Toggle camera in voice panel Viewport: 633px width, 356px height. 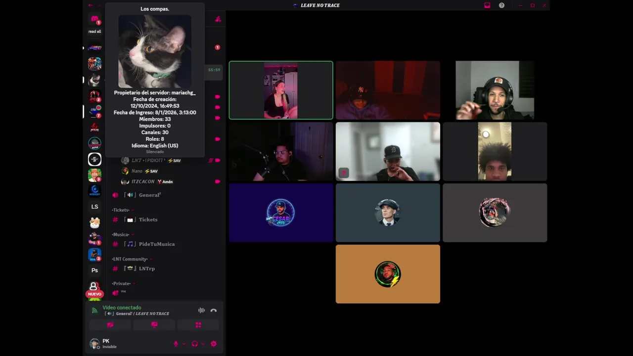point(110,325)
